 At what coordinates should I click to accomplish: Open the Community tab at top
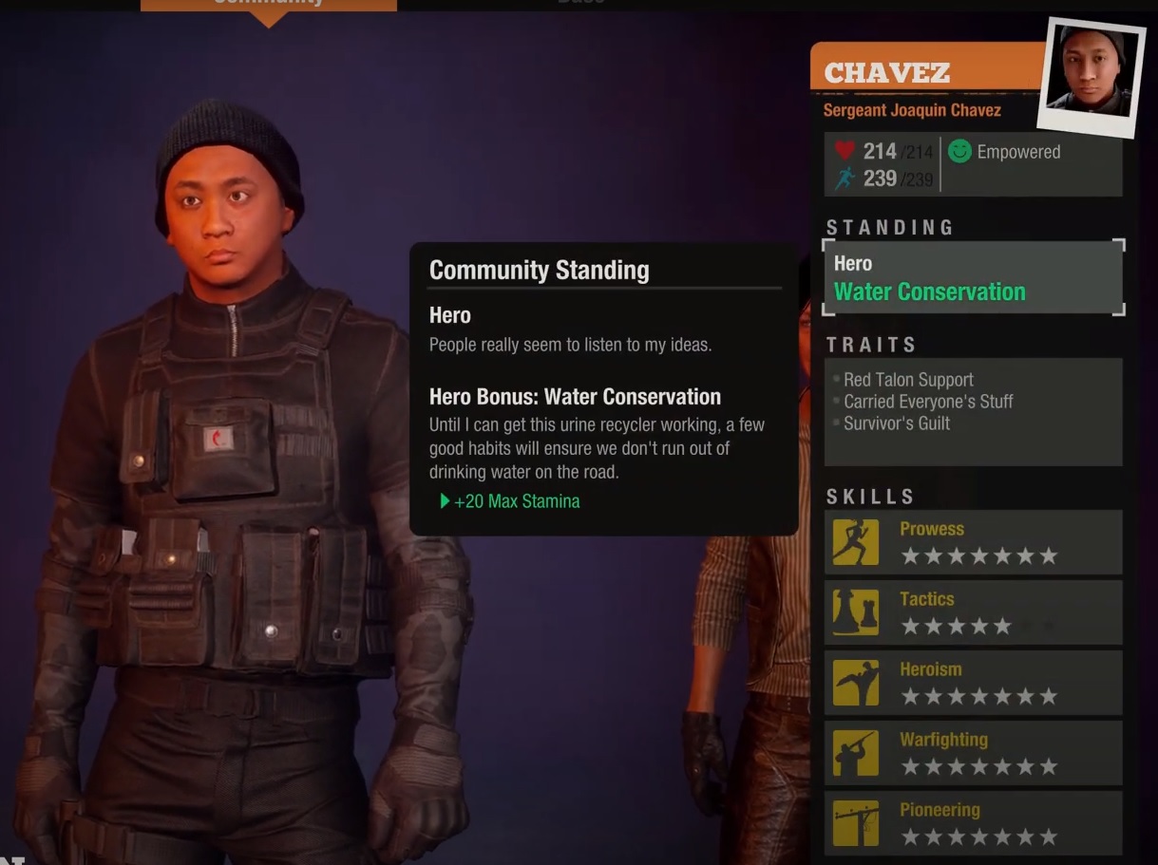click(269, 5)
